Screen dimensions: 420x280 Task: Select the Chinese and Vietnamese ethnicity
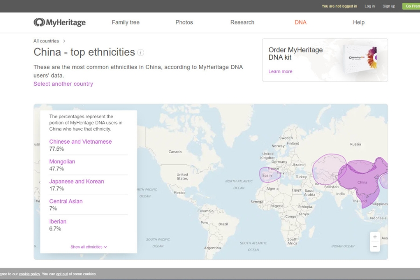click(80, 141)
